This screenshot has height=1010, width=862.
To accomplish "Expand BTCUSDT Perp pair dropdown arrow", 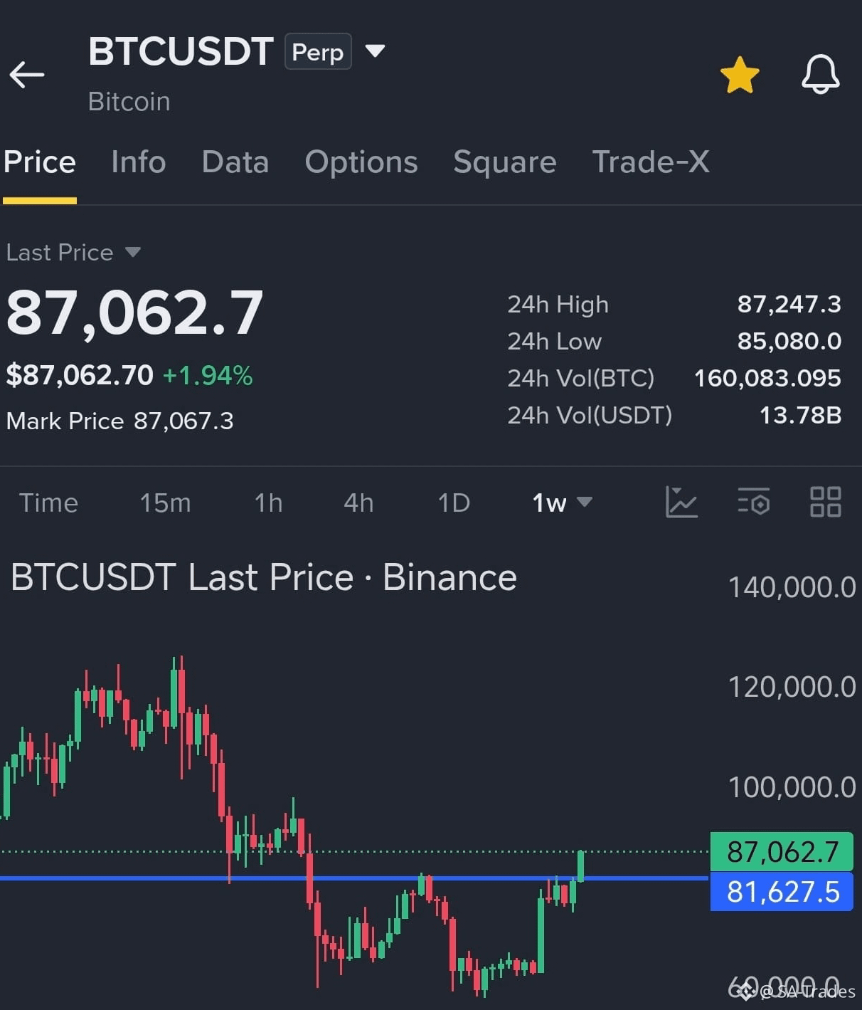I will tap(375, 51).
